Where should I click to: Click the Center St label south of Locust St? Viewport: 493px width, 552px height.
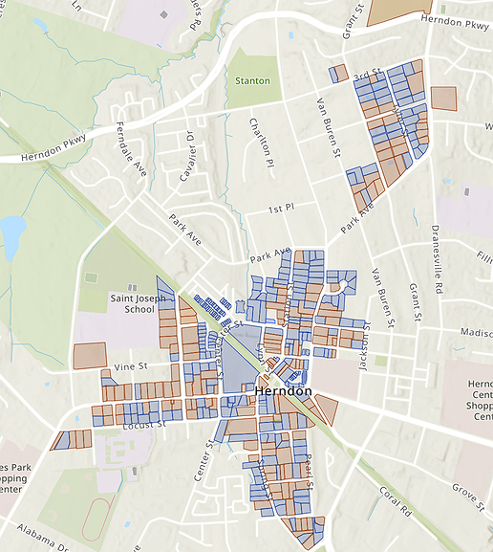click(x=204, y=460)
